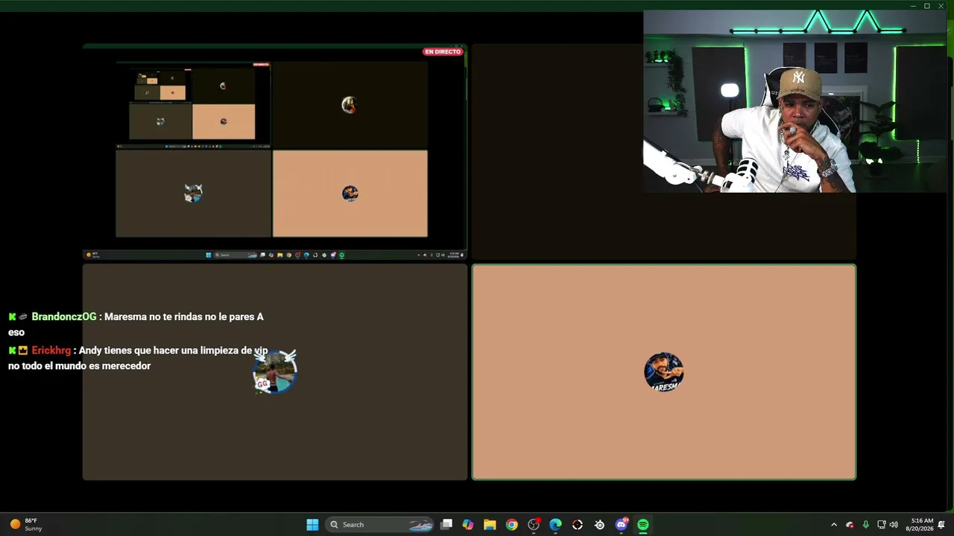Image resolution: width=954 pixels, height=536 pixels.
Task: Click the microphone tray icon
Action: click(865, 525)
